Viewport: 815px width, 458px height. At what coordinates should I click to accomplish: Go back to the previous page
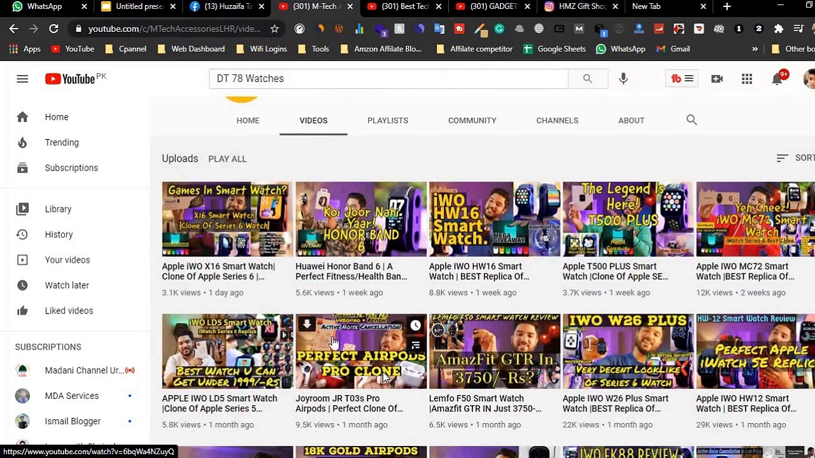14,29
